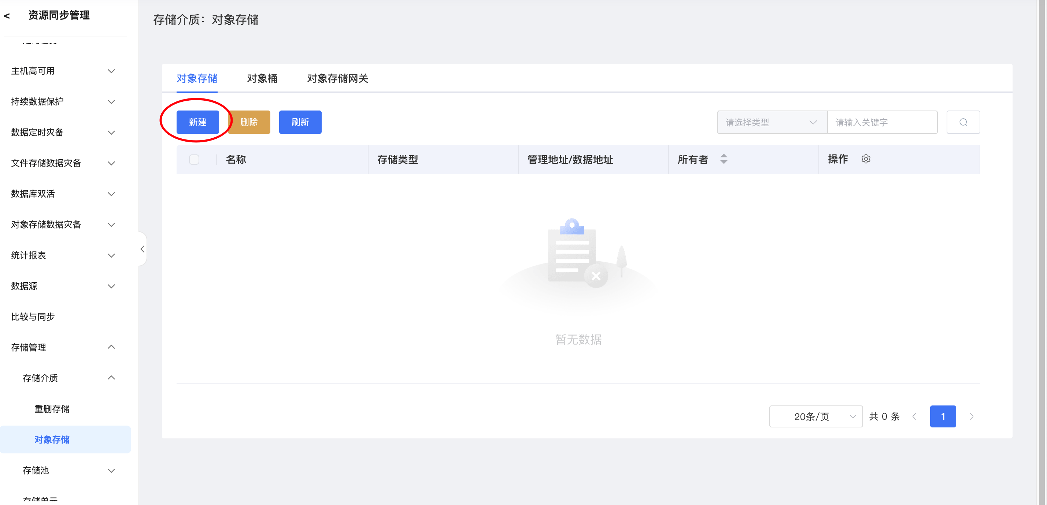Open the 20条/页 page size dropdown
Screen dimensions: 1047x505
815,416
